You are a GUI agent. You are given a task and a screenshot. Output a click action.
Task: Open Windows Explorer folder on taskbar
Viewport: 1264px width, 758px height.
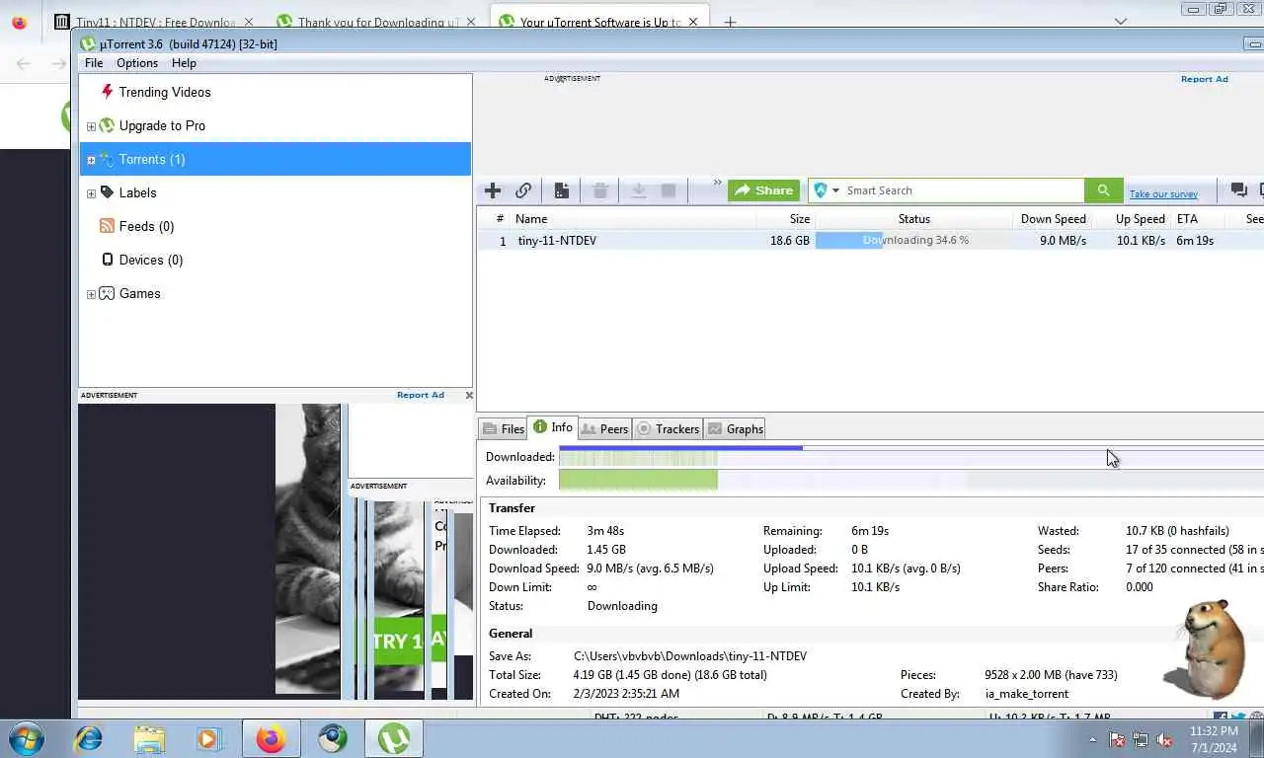pyautogui.click(x=149, y=738)
